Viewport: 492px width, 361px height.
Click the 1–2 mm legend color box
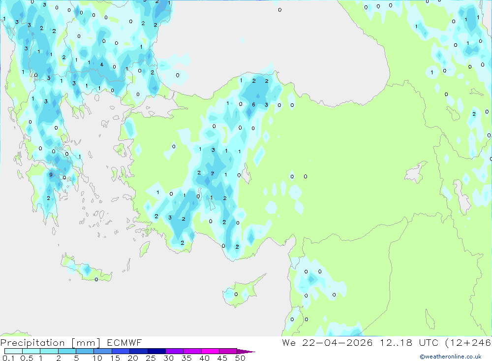point(49,351)
